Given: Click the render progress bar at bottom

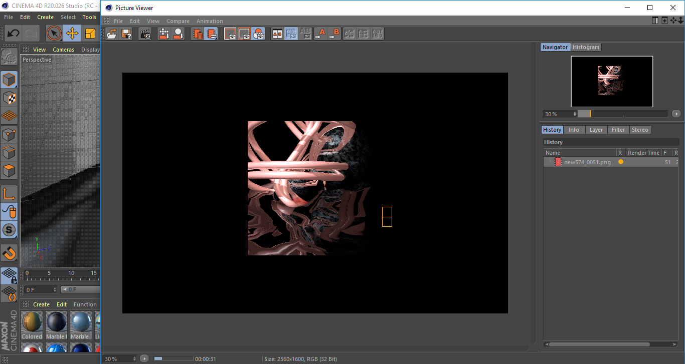Looking at the screenshot, I should click(174, 358).
